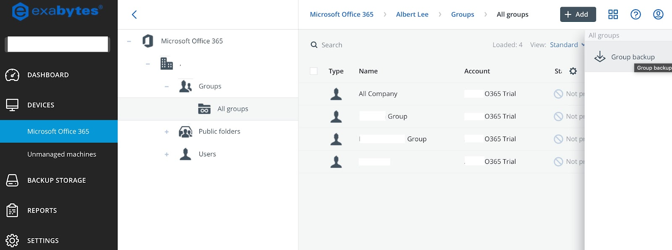This screenshot has height=250, width=672.
Task: Sort by the Type column header
Action: 336,71
